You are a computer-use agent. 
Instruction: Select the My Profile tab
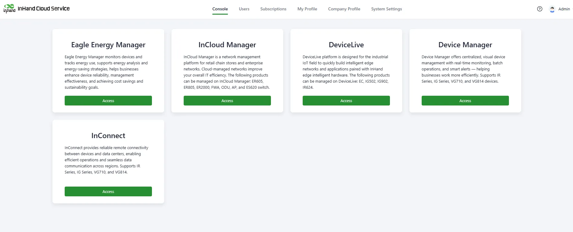(307, 9)
